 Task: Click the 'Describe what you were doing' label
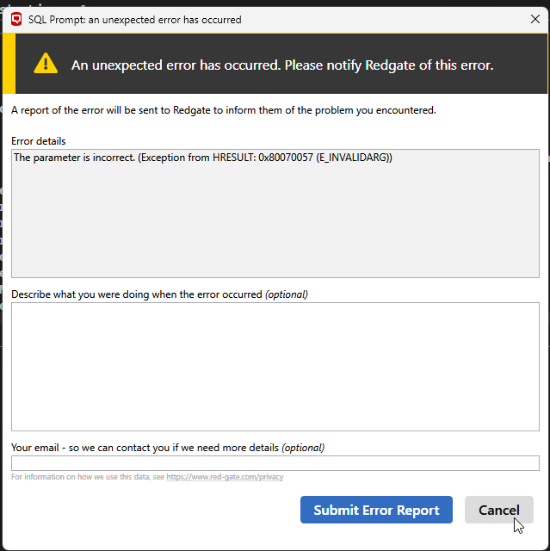(x=136, y=294)
